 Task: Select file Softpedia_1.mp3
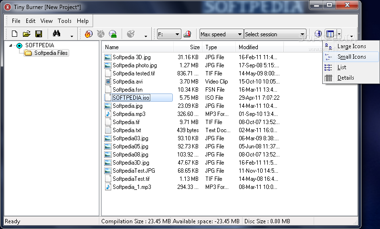pos(132,187)
